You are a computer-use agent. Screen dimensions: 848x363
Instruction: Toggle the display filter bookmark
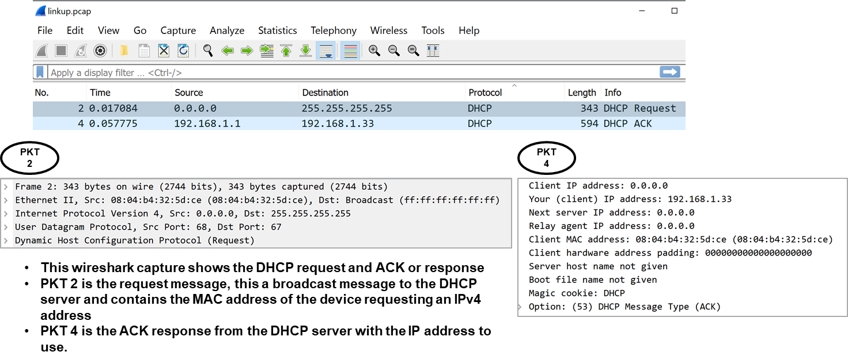click(39, 72)
